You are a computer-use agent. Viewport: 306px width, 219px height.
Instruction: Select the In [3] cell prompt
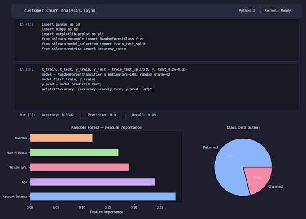pos(27,69)
